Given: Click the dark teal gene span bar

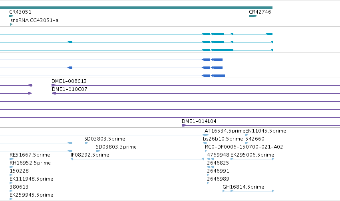Looking at the screenshot, I should 136,8.
